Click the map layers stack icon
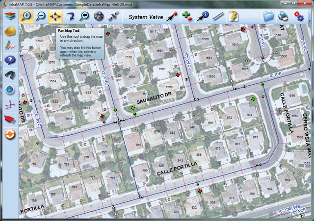The height and width of the screenshot is (221, 314). coord(10,16)
